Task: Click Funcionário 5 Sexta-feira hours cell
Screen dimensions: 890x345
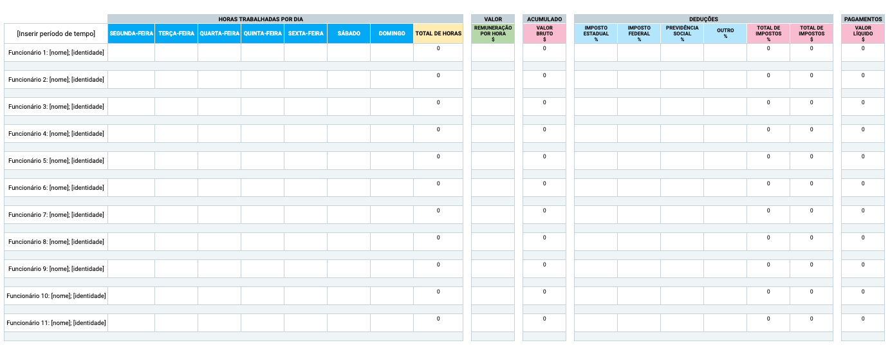Action: tap(306, 161)
